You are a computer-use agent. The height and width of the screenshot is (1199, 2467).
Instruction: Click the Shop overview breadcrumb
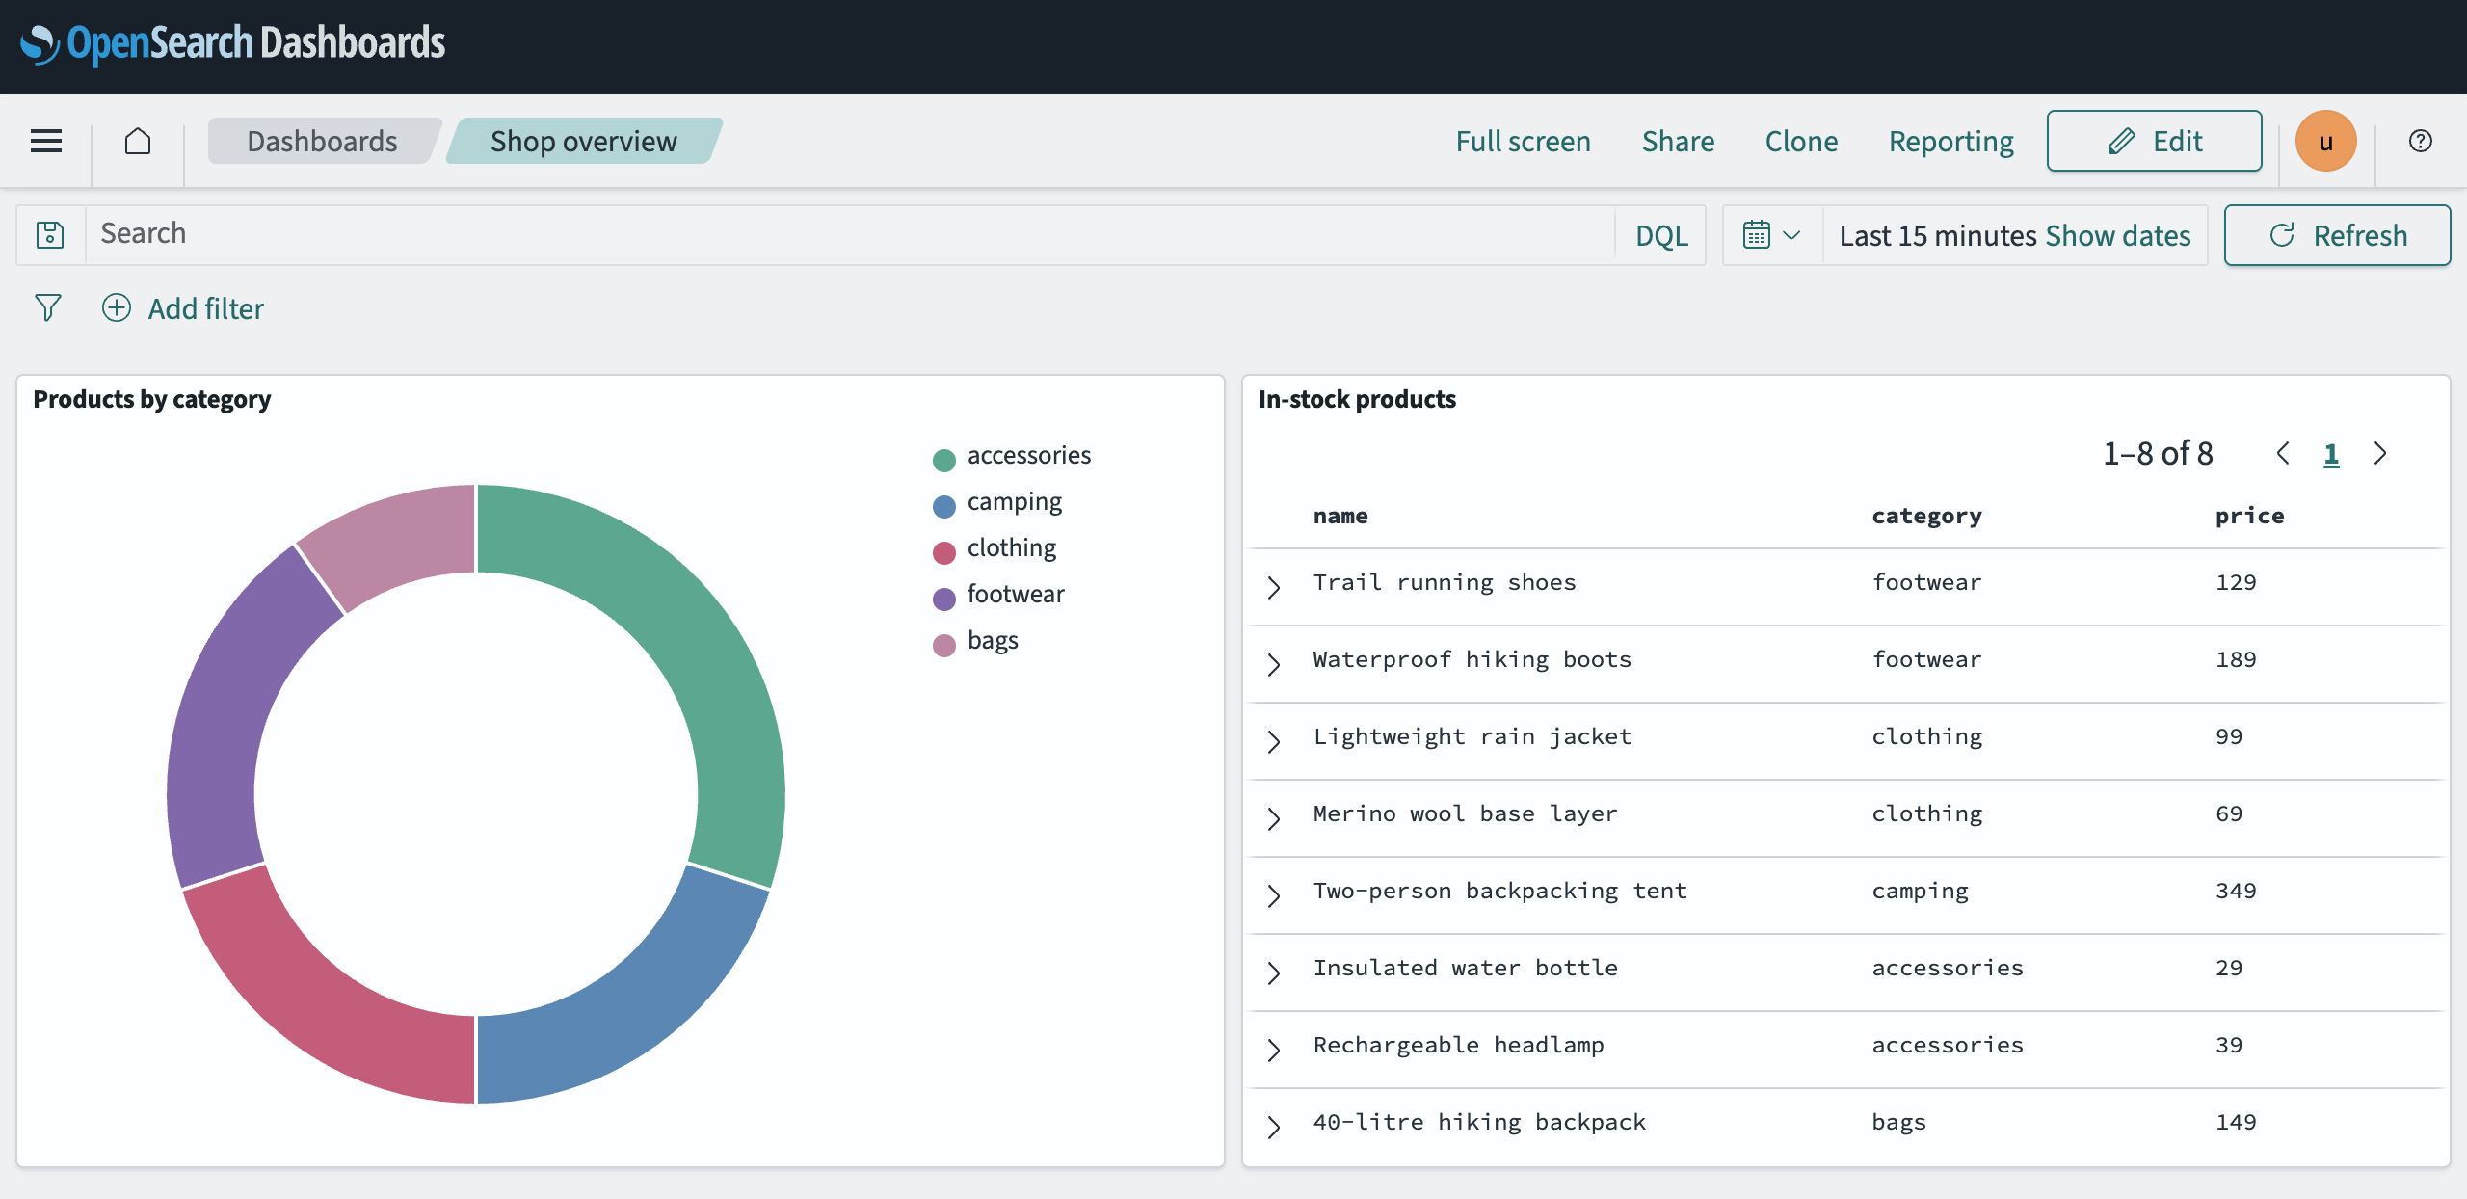(x=584, y=141)
